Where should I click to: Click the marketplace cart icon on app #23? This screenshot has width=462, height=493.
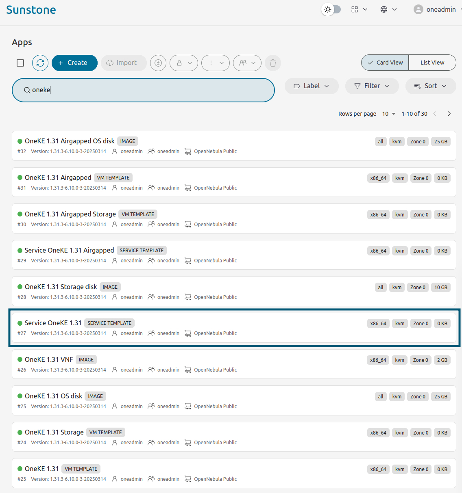click(x=188, y=479)
